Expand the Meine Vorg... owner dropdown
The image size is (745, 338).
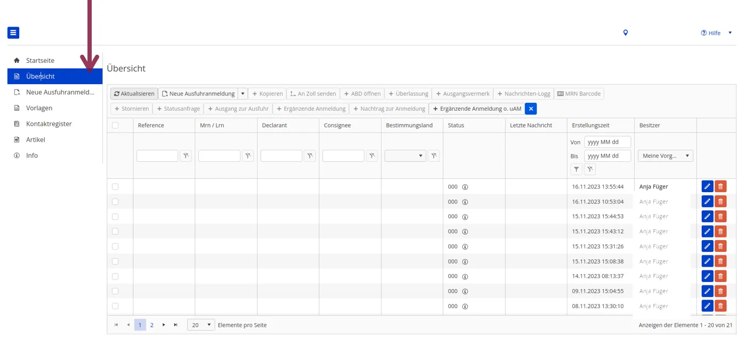666,156
